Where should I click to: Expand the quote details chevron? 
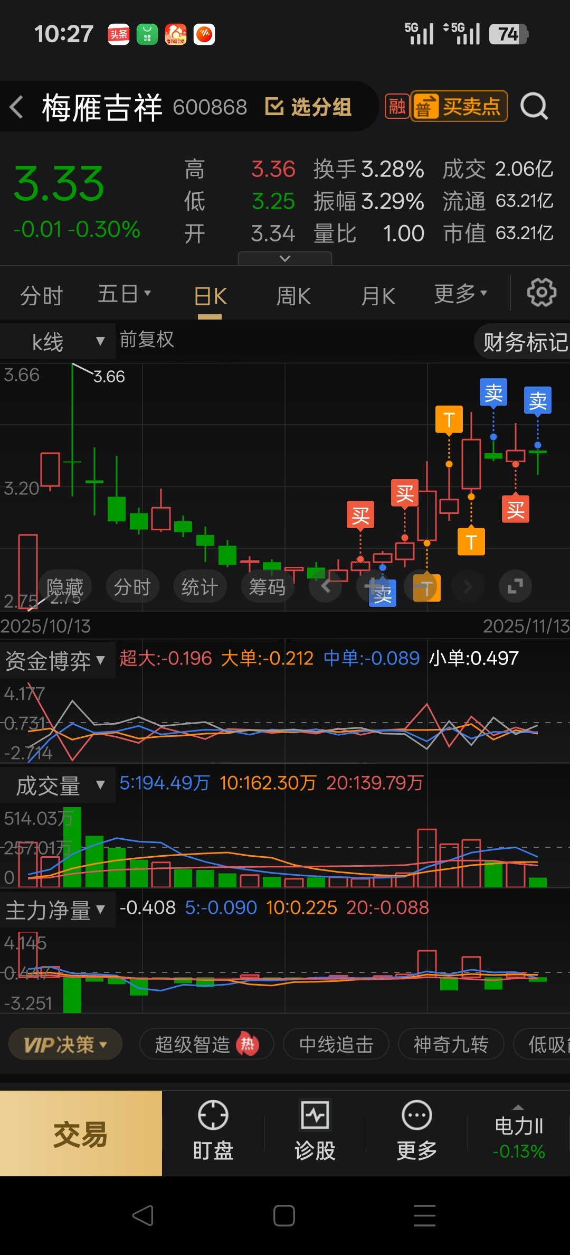tap(285, 258)
